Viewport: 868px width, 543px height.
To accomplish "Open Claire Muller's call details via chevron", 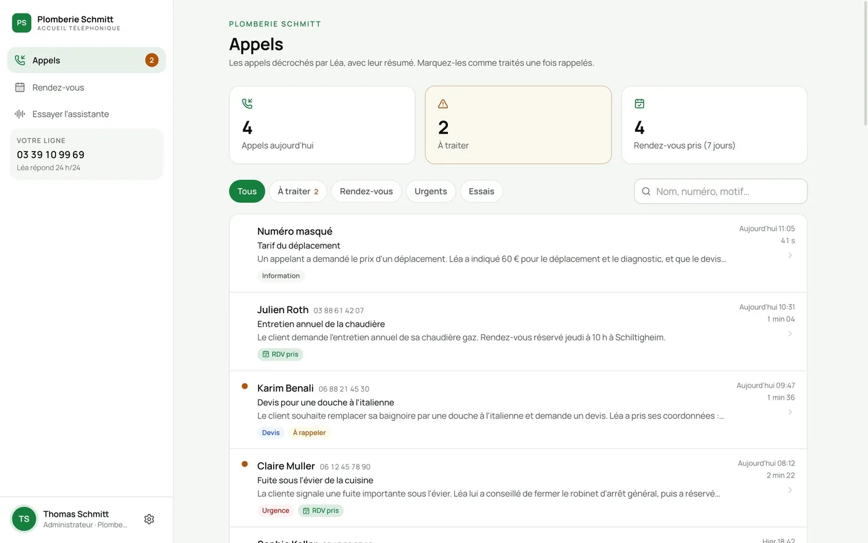I will 790,490.
